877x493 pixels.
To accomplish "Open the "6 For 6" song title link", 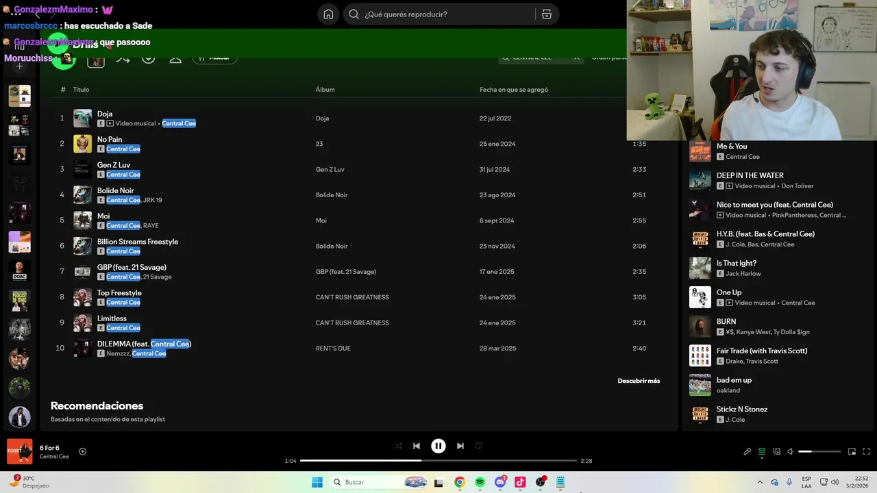I will pyautogui.click(x=49, y=448).
